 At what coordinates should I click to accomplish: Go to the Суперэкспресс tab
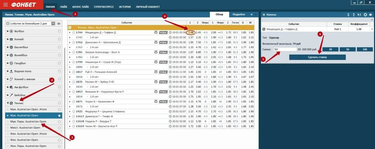point(104,7)
